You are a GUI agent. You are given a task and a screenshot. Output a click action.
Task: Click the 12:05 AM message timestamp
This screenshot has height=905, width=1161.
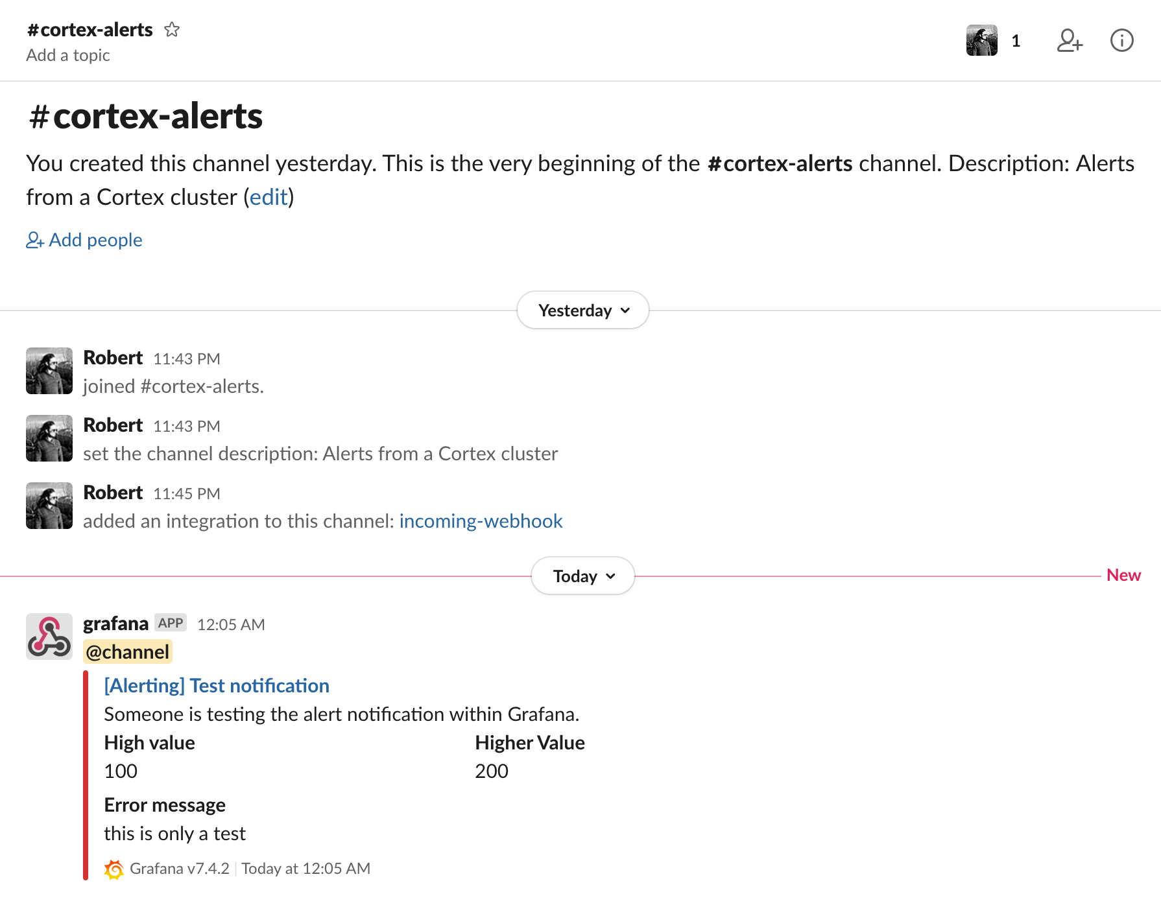pos(231,625)
